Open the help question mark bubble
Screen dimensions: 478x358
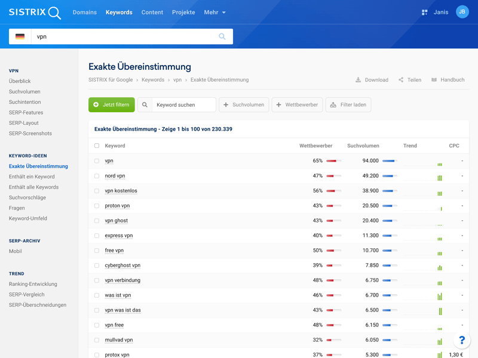tap(461, 340)
